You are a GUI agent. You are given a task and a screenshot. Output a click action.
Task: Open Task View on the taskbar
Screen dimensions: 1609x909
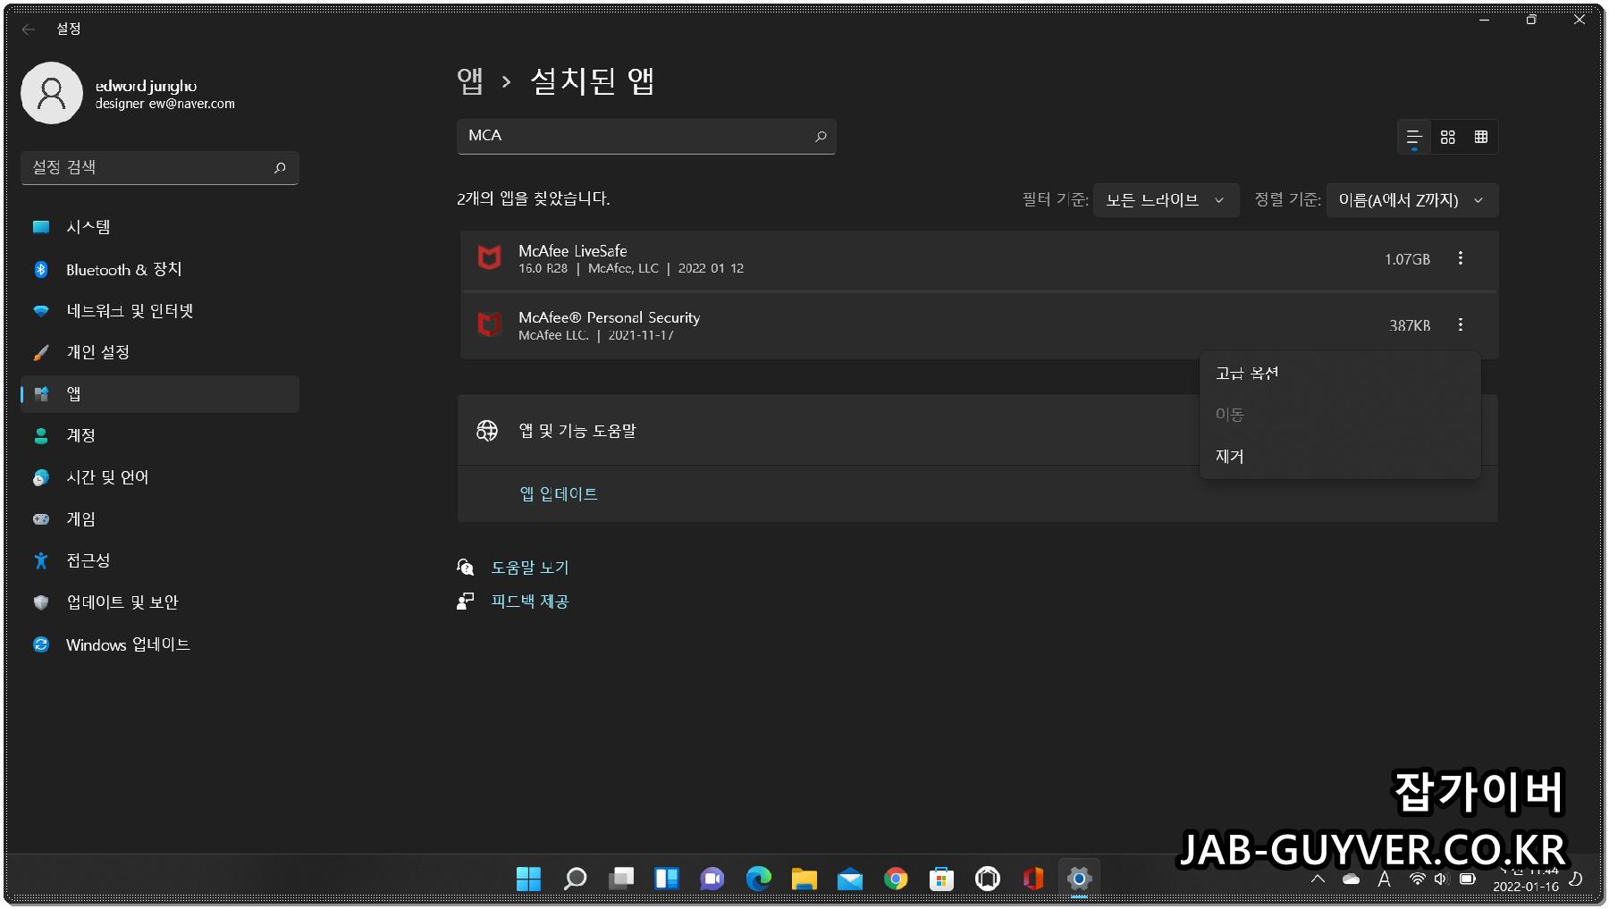coord(620,879)
